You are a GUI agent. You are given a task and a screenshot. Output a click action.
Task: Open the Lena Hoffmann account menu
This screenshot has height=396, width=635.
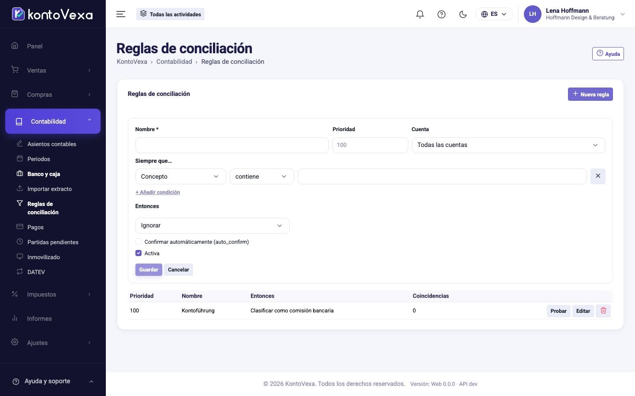point(575,14)
